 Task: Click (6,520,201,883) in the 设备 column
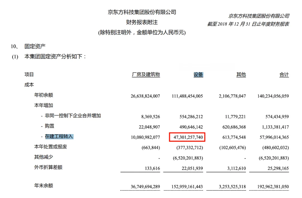(x=188, y=158)
